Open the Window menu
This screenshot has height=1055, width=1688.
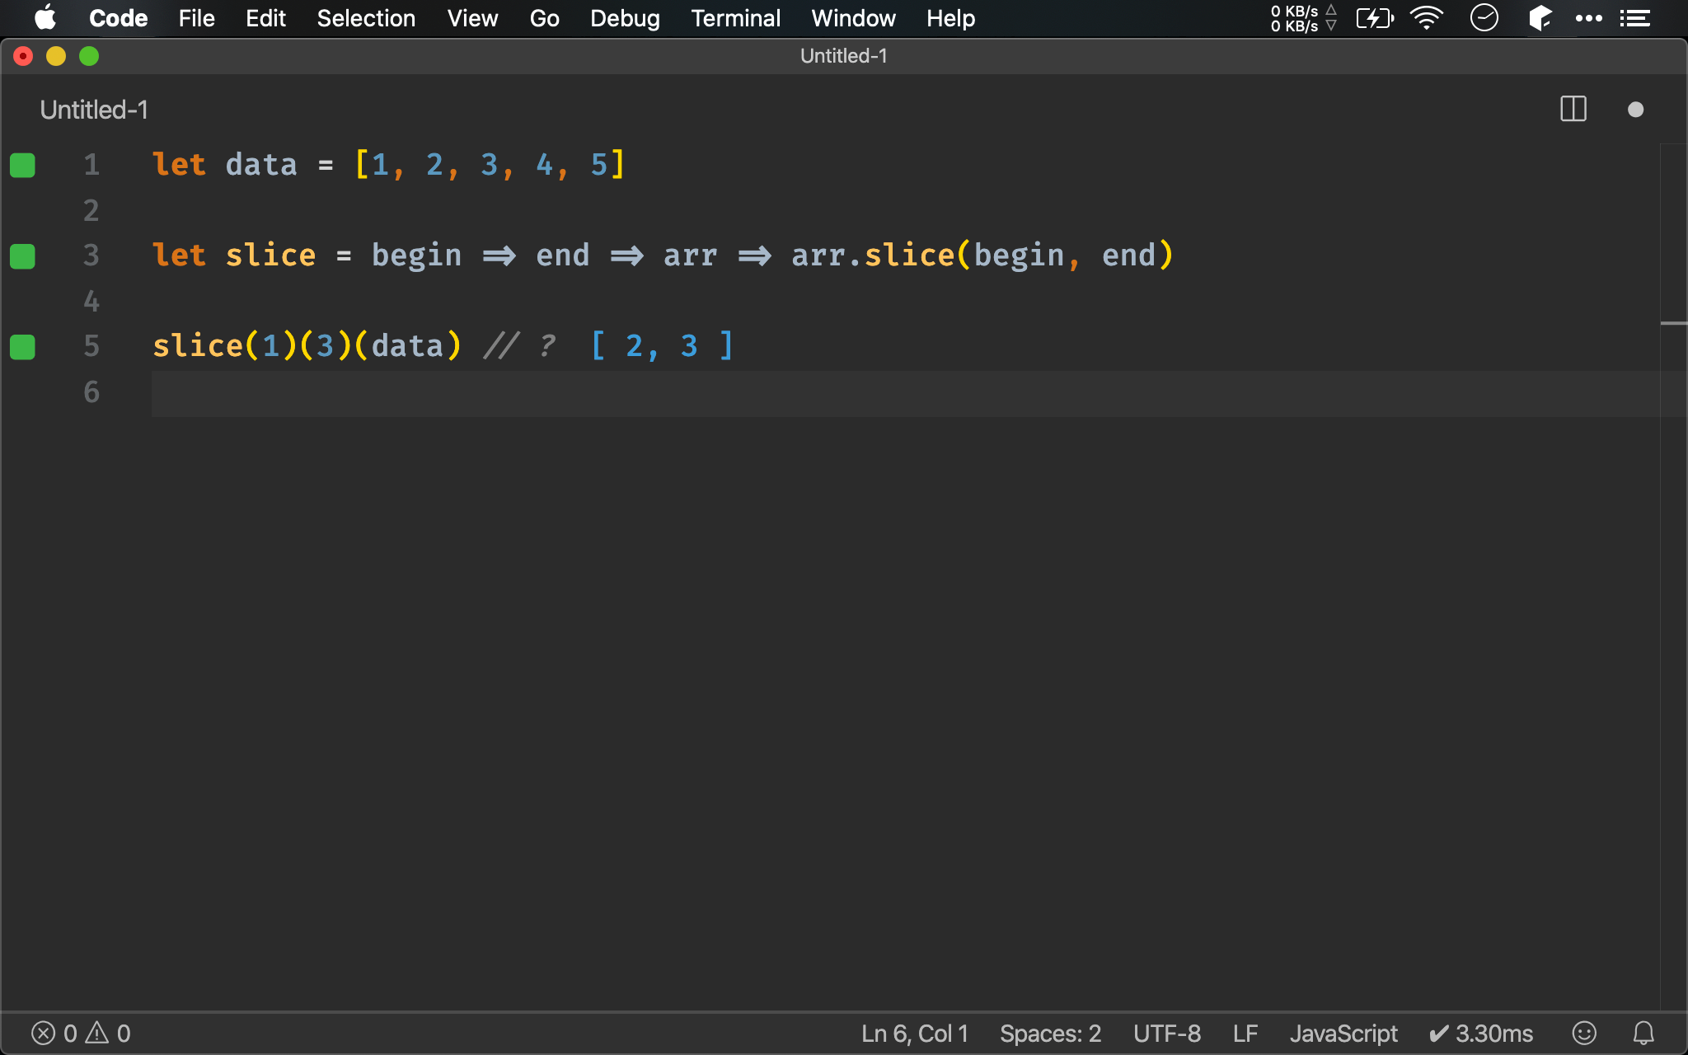click(853, 18)
